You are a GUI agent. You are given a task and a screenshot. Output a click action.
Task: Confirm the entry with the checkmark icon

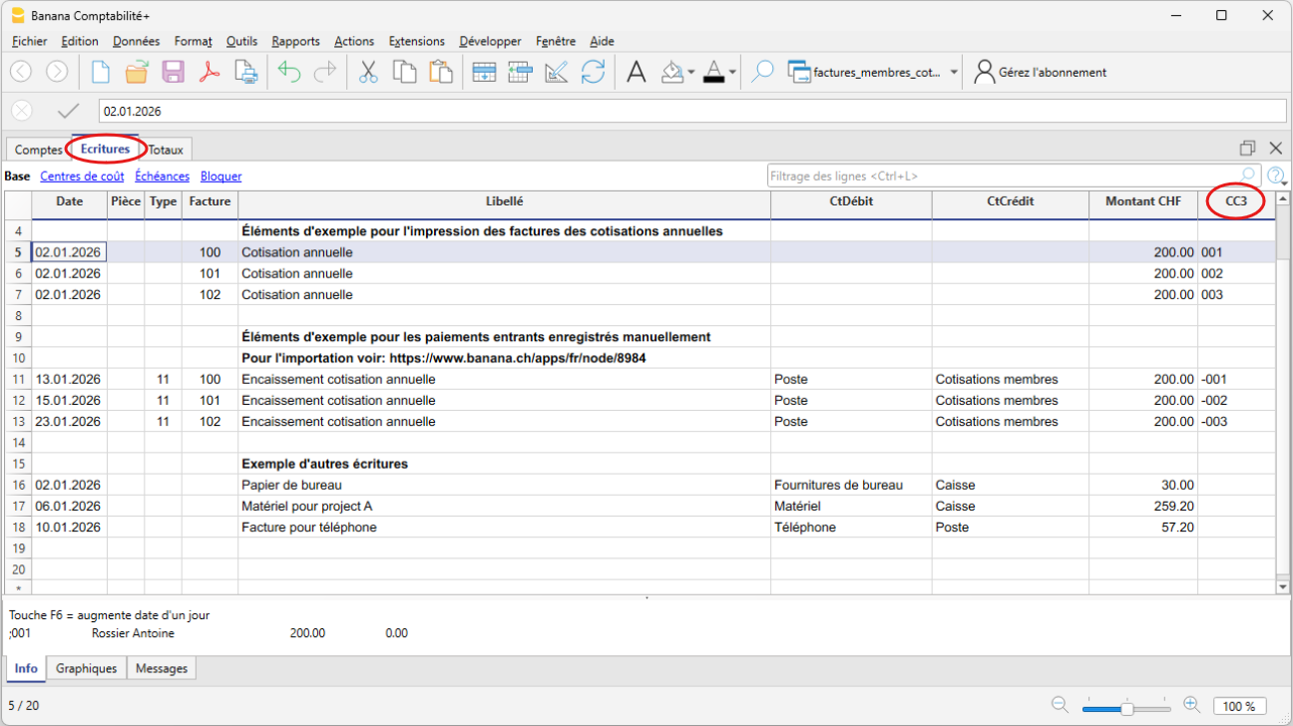[x=68, y=111]
